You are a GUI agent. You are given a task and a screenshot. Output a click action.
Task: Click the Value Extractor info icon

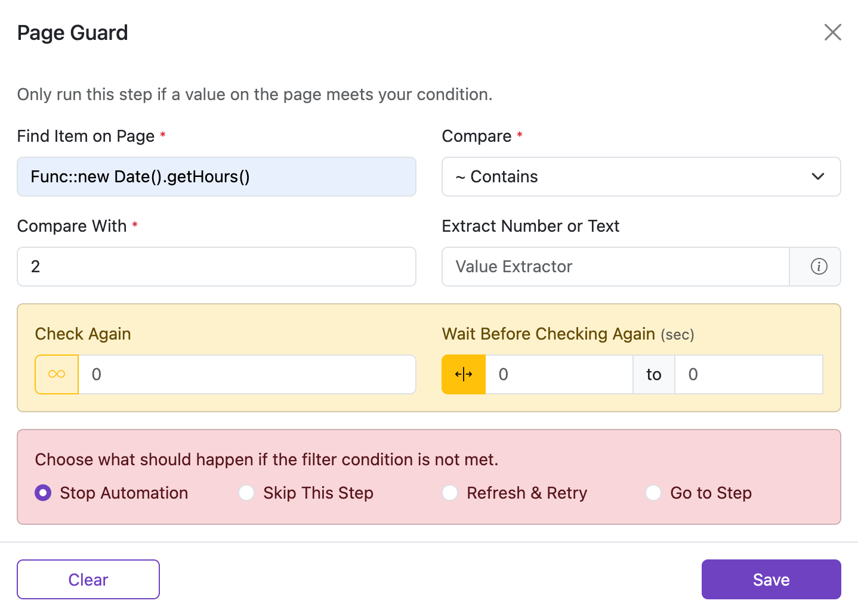click(x=819, y=266)
